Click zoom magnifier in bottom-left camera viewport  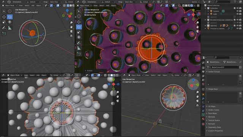pos(118,92)
